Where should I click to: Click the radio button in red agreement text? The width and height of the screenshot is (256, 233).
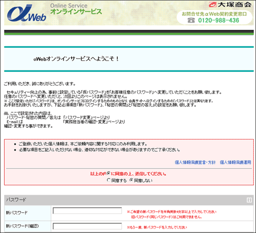tap(109, 173)
